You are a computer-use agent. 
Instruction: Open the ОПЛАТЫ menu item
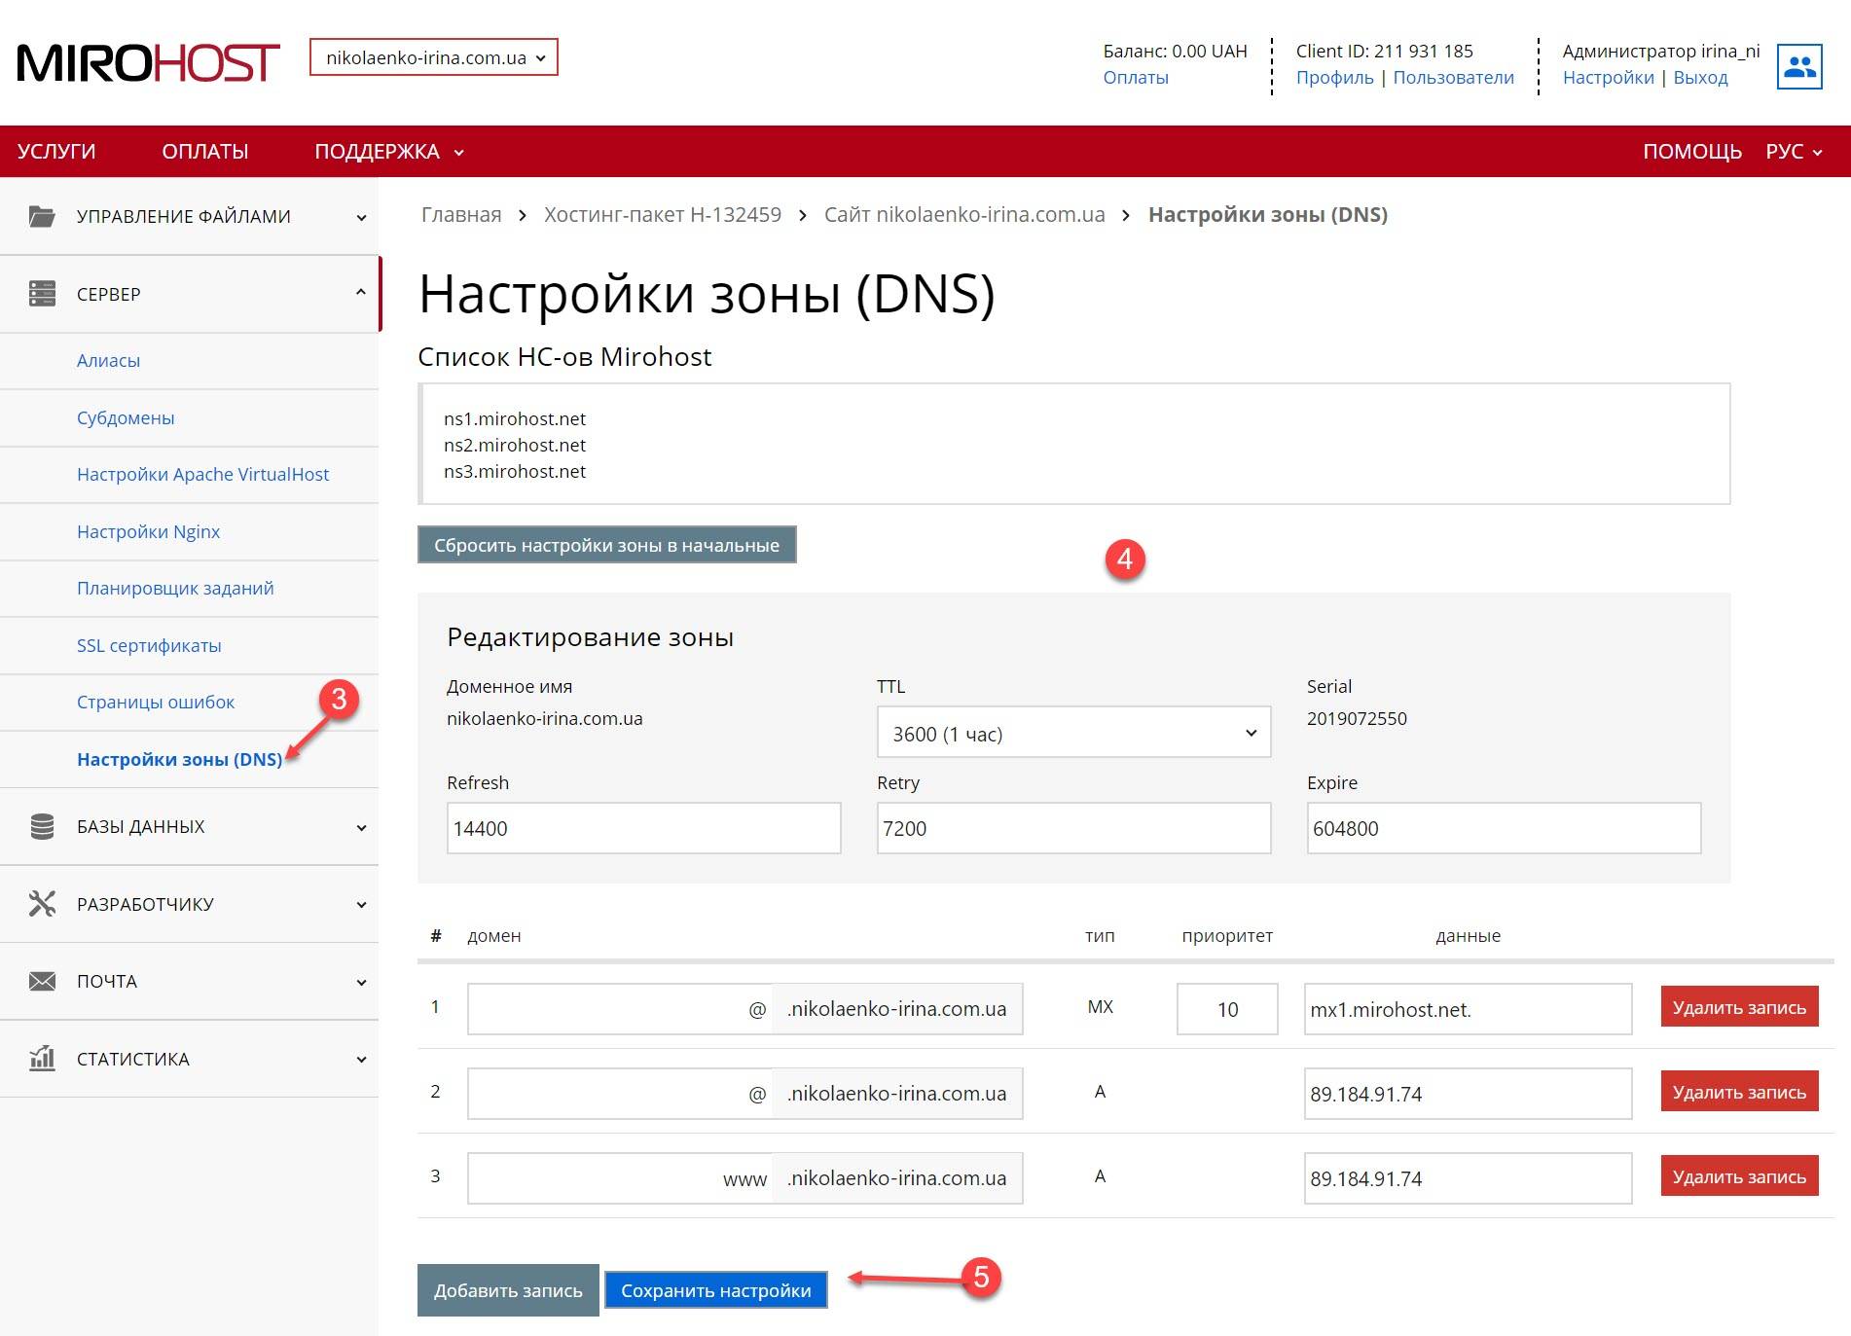coord(205,152)
